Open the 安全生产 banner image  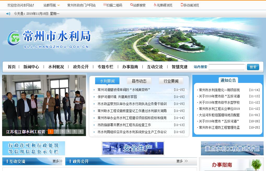point(133,148)
